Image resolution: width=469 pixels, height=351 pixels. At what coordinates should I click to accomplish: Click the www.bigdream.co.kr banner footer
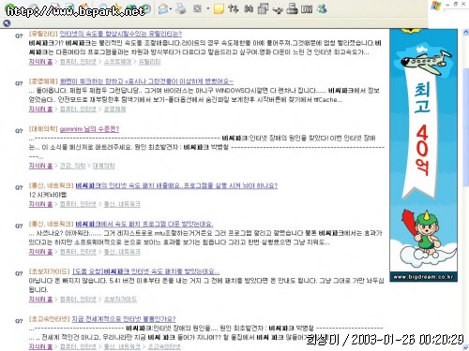(423, 277)
